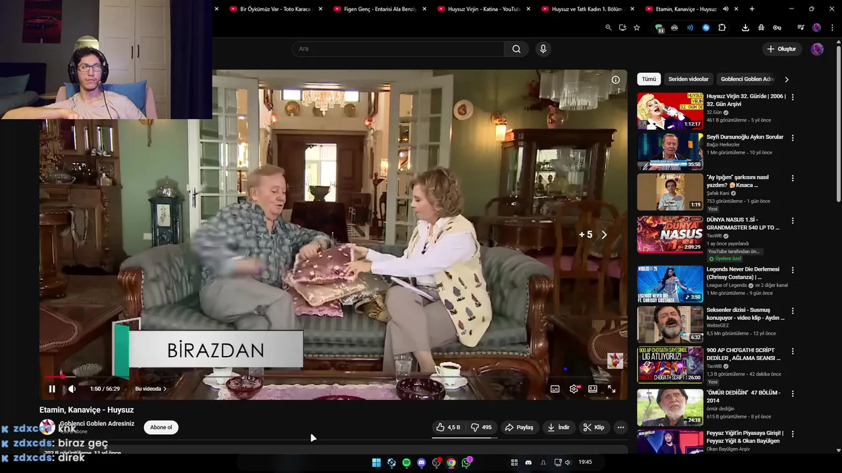Open options for 'DÜNYA NASUS 1.Sİ'
The width and height of the screenshot is (842, 473).
(792, 221)
